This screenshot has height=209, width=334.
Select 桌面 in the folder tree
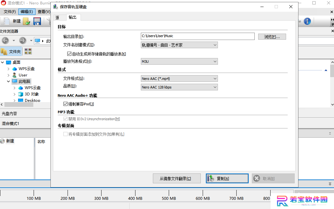pos(16,62)
